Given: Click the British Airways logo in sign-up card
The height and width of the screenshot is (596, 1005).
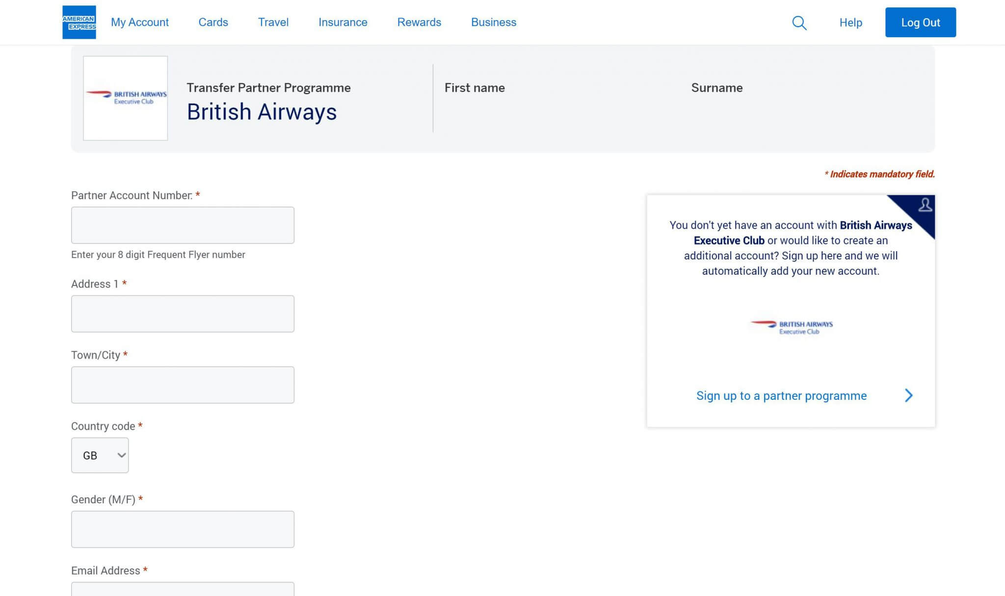Looking at the screenshot, I should click(x=792, y=327).
